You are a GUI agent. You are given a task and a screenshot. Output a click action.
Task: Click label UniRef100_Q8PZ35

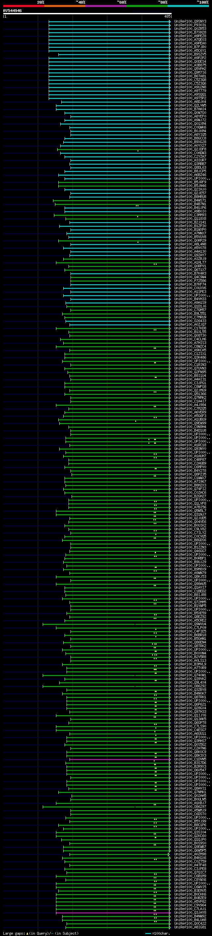(190, 474)
